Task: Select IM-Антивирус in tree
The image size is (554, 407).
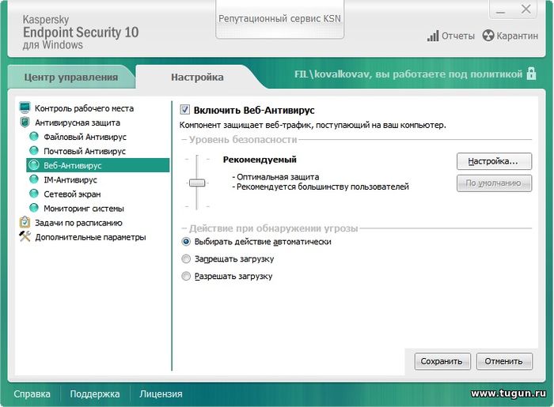Action: click(70, 180)
